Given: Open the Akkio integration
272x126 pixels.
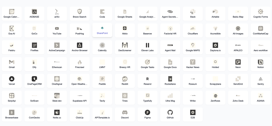Looking at the screenshot, I should tap(125, 30).
